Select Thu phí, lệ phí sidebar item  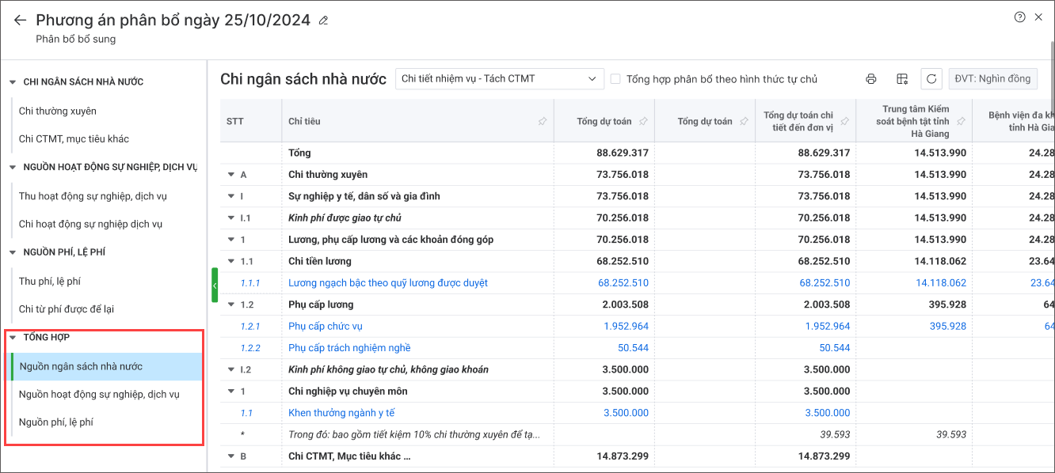click(x=50, y=282)
